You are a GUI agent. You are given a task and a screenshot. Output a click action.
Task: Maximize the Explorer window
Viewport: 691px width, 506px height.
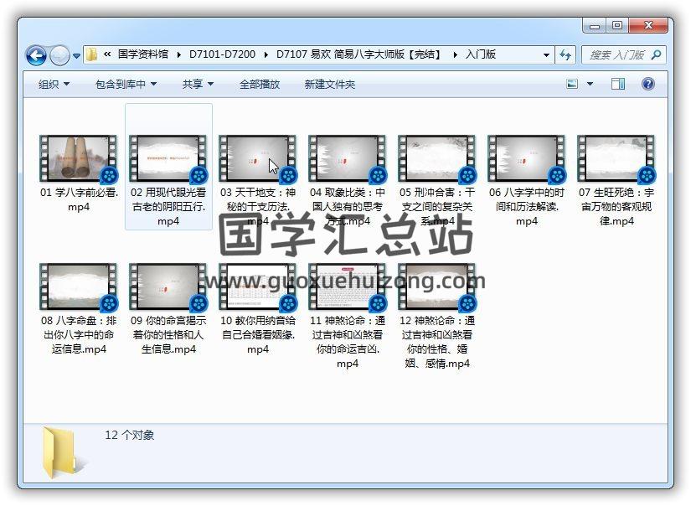pyautogui.click(x=617, y=26)
